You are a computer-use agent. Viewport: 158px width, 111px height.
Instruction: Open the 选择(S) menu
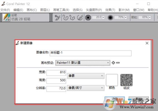pos(77,10)
